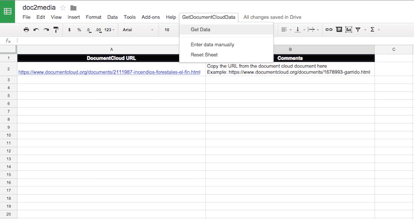414x219 pixels.
Task: Choose Reset Sheet from the menu
Action: pos(226,55)
